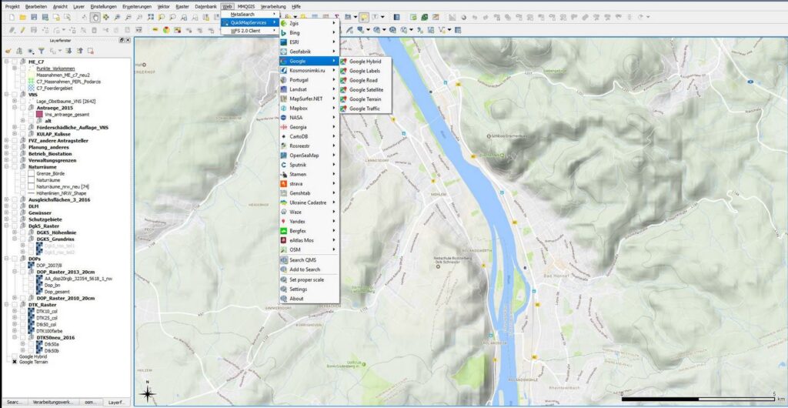Open layer styling brush icon in layer panel
Image resolution: width=788 pixels, height=408 pixels.
(x=8, y=51)
